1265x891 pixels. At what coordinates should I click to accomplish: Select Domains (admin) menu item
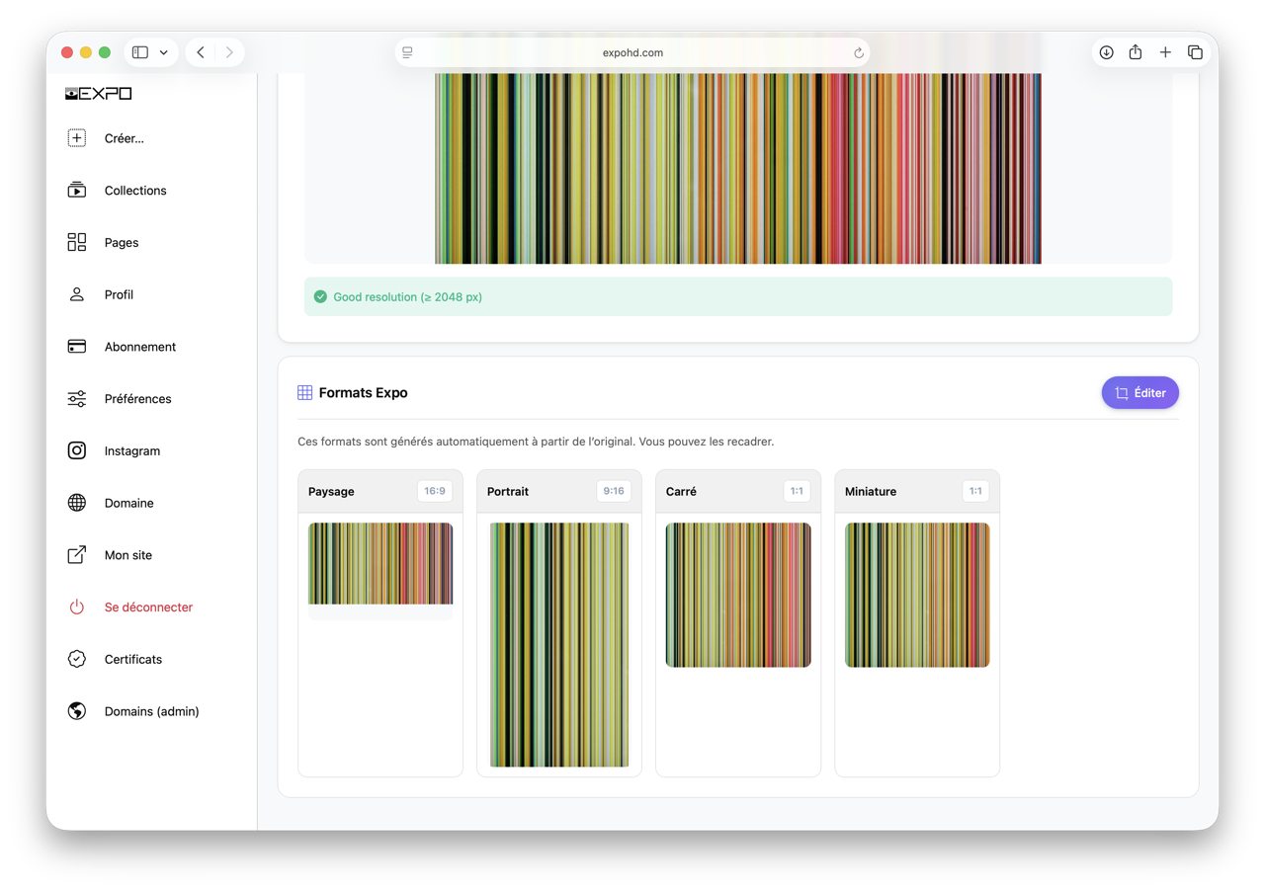point(151,711)
